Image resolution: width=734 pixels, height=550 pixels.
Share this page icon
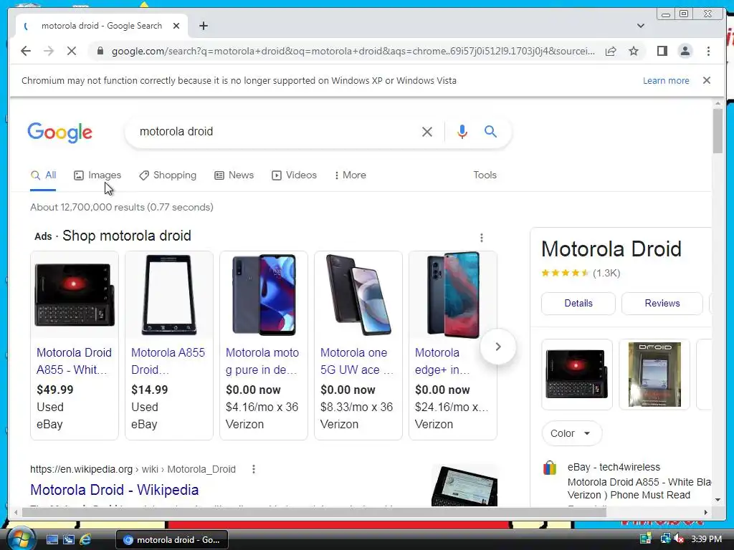pyautogui.click(x=611, y=51)
